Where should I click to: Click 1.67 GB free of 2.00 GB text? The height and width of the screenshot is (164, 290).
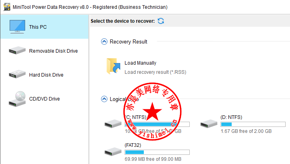tap(246, 131)
